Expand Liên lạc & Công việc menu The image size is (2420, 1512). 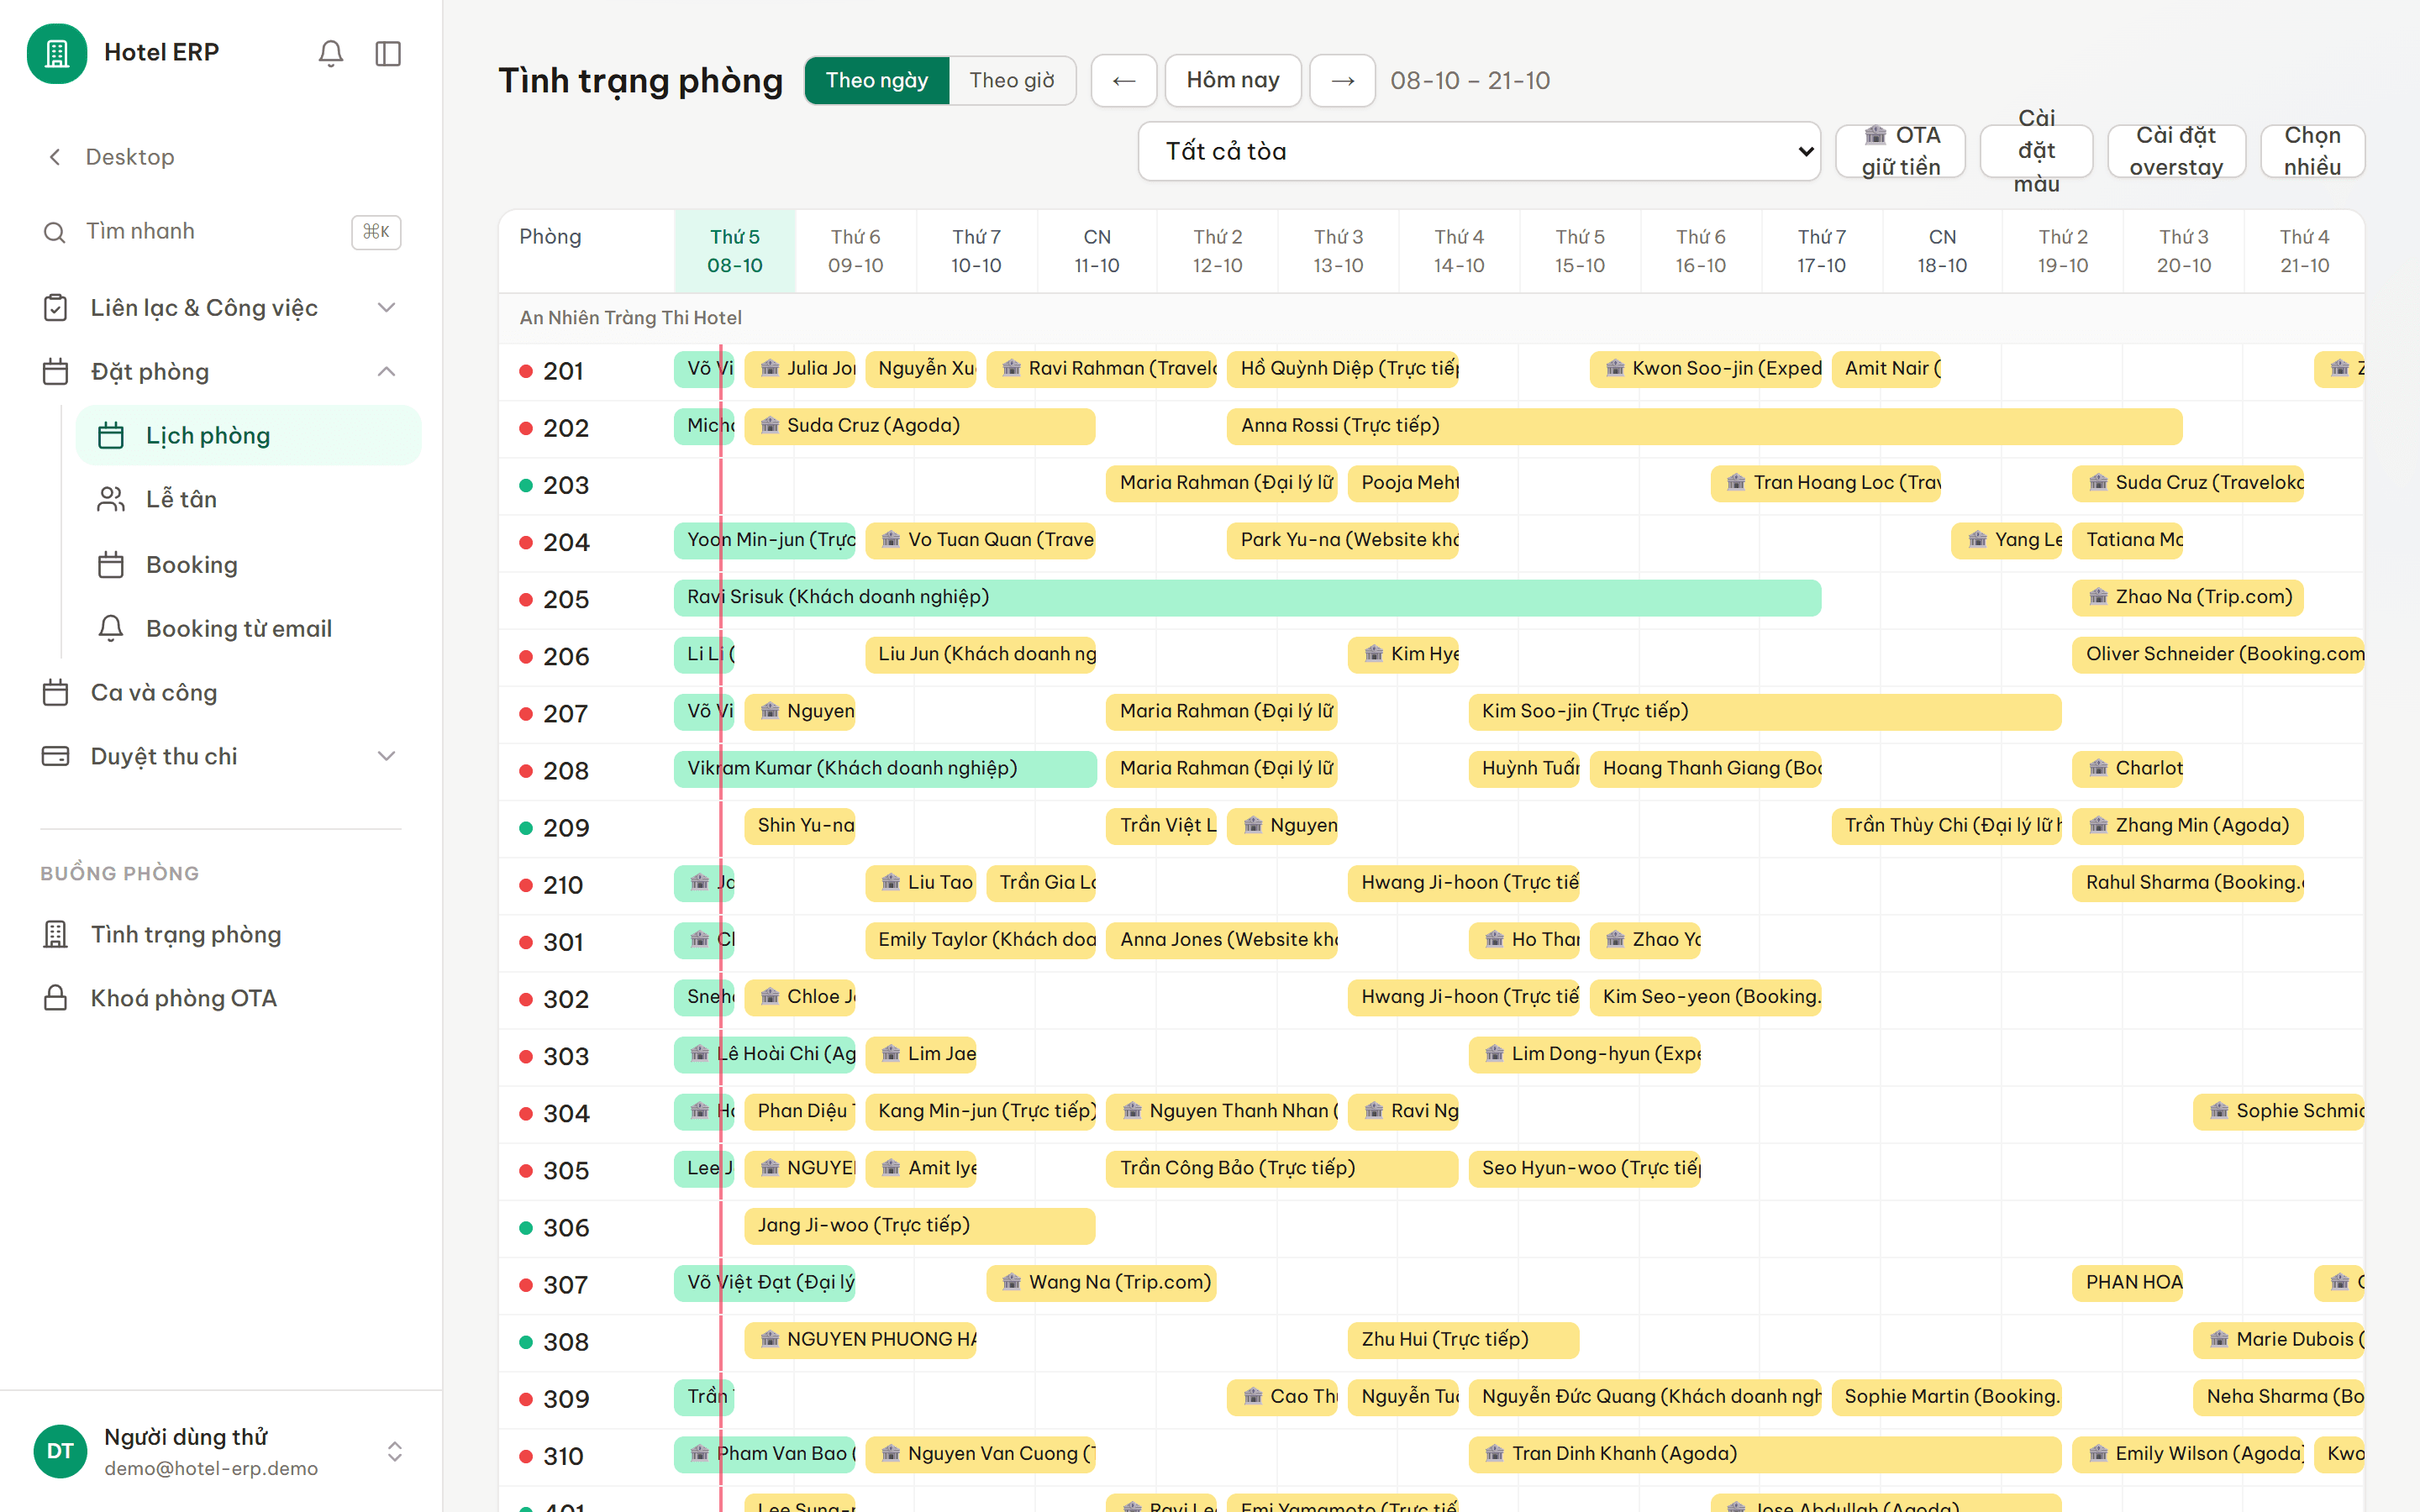click(220, 307)
